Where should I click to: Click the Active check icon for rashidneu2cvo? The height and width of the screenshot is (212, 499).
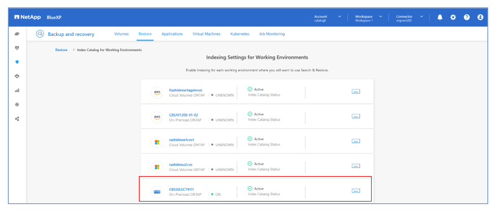point(250,163)
